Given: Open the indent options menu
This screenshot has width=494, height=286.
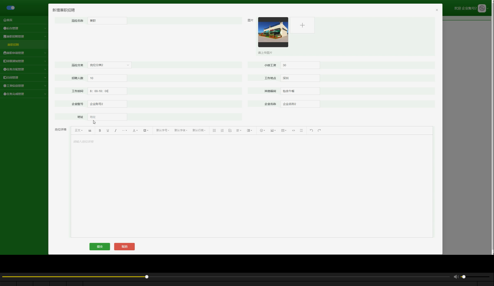Looking at the screenshot, I should pos(249,130).
